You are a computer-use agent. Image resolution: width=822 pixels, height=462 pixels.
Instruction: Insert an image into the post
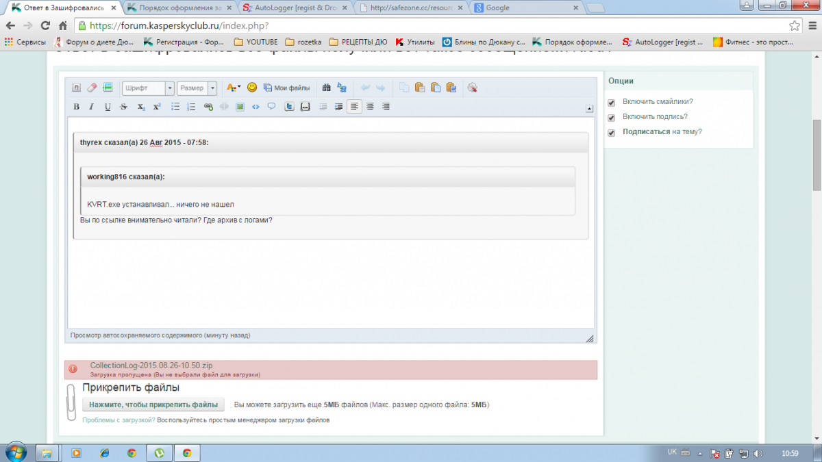tap(240, 107)
